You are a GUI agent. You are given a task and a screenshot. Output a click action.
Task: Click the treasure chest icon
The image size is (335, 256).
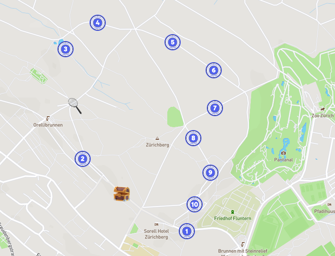(122, 194)
